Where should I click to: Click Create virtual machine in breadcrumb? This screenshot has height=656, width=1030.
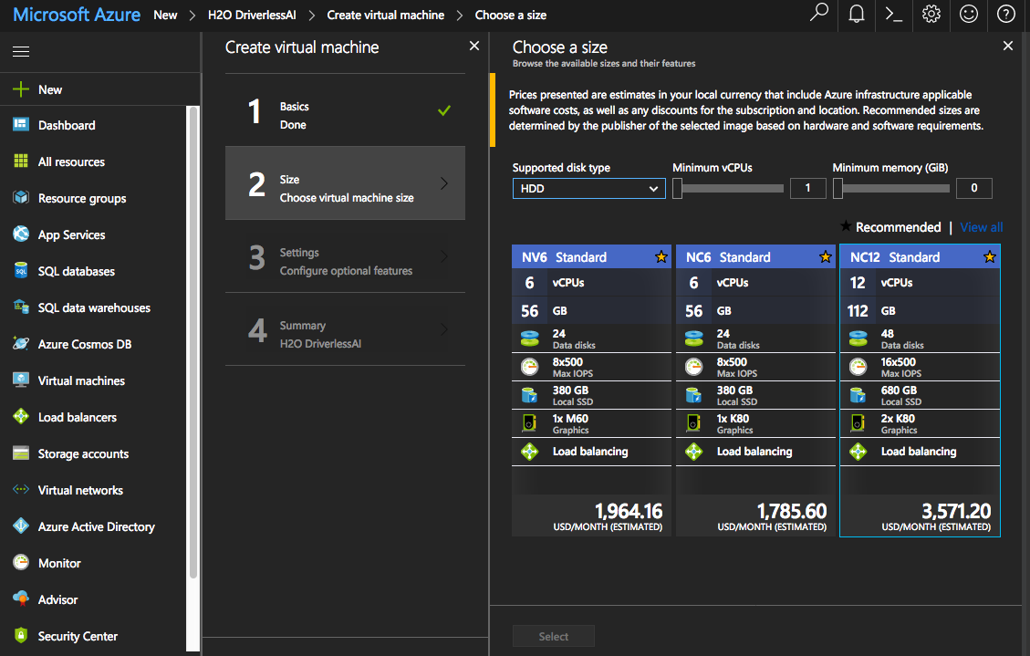coord(385,15)
